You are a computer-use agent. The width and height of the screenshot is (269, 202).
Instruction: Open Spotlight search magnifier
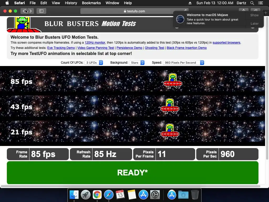pyautogui.click(x=252, y=3)
